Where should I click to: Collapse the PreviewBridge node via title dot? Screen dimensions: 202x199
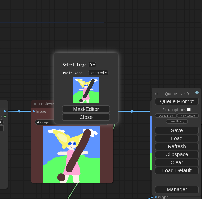[35, 104]
